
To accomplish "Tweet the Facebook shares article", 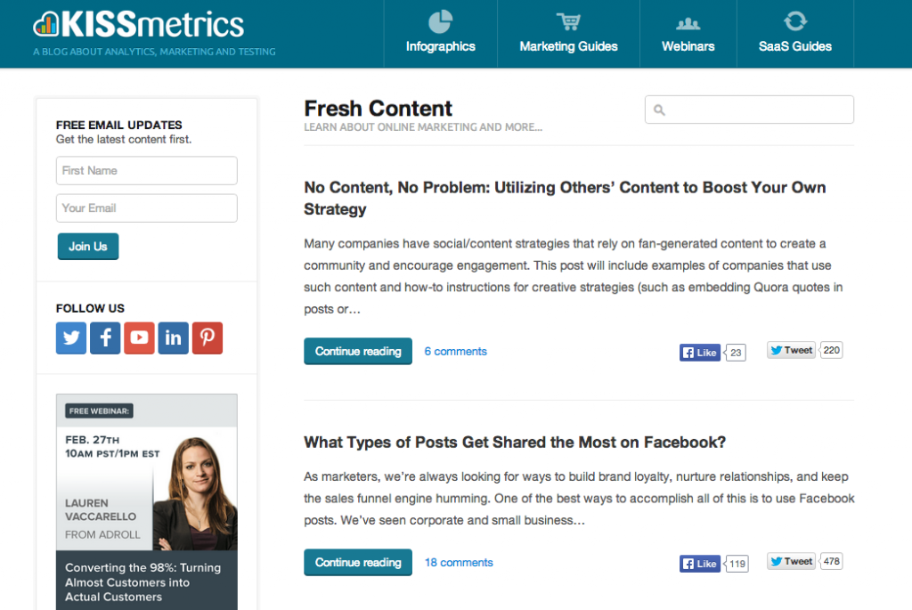I will coord(790,561).
